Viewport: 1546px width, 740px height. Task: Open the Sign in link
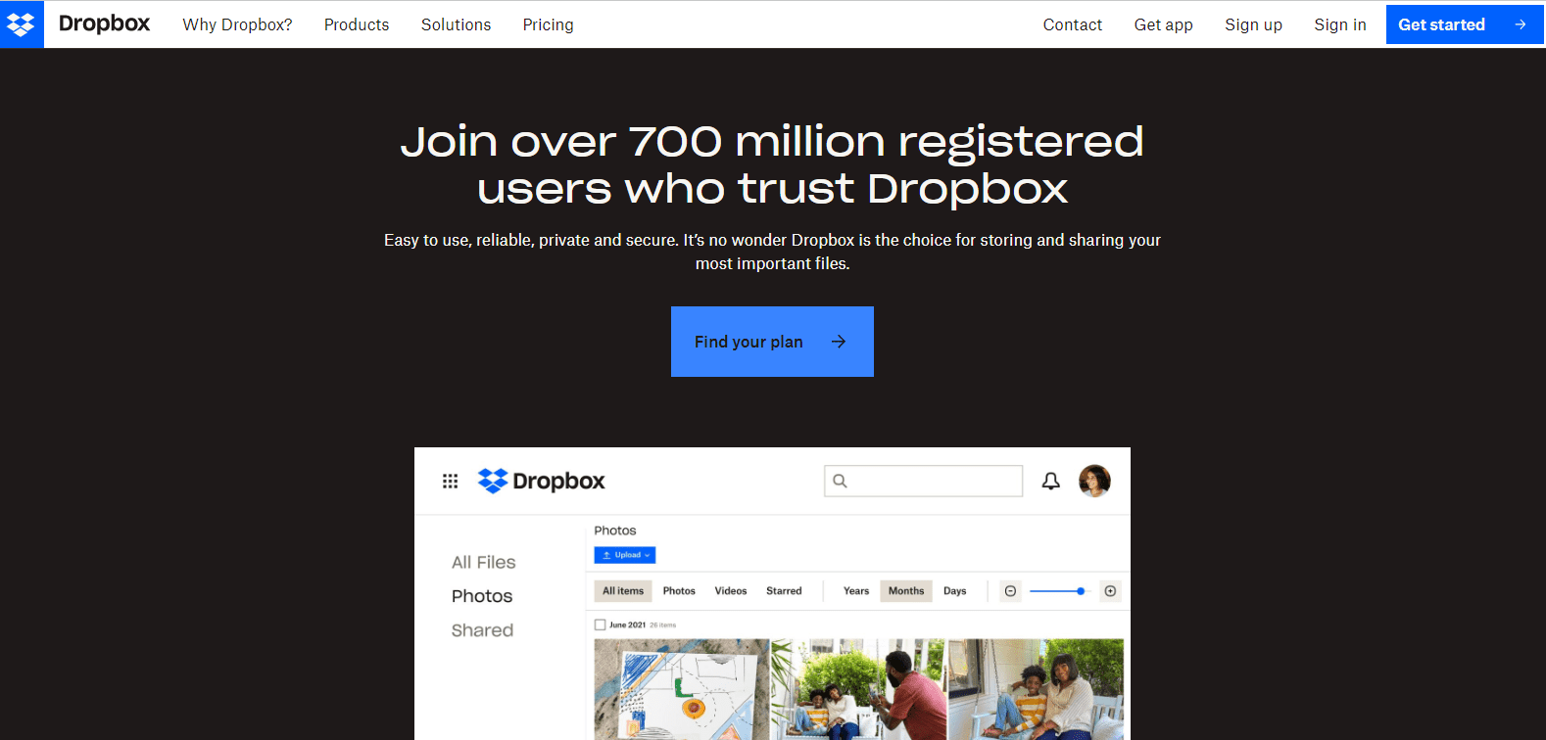[1340, 24]
